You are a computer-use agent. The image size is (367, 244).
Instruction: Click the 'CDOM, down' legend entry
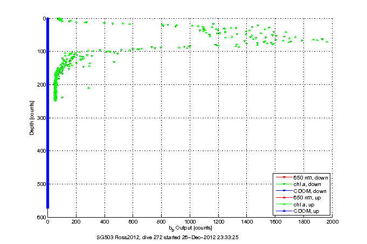pyautogui.click(x=301, y=191)
